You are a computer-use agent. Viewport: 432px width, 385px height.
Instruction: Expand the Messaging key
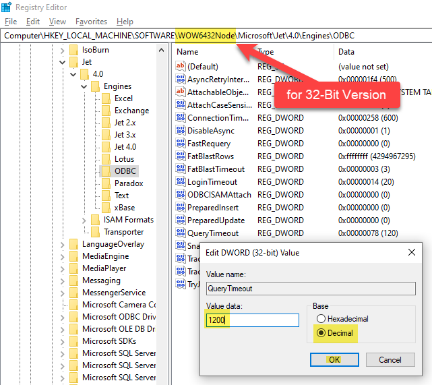(62, 280)
